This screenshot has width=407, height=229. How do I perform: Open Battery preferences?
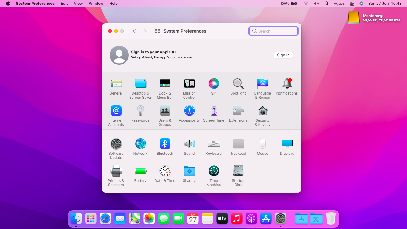140,171
